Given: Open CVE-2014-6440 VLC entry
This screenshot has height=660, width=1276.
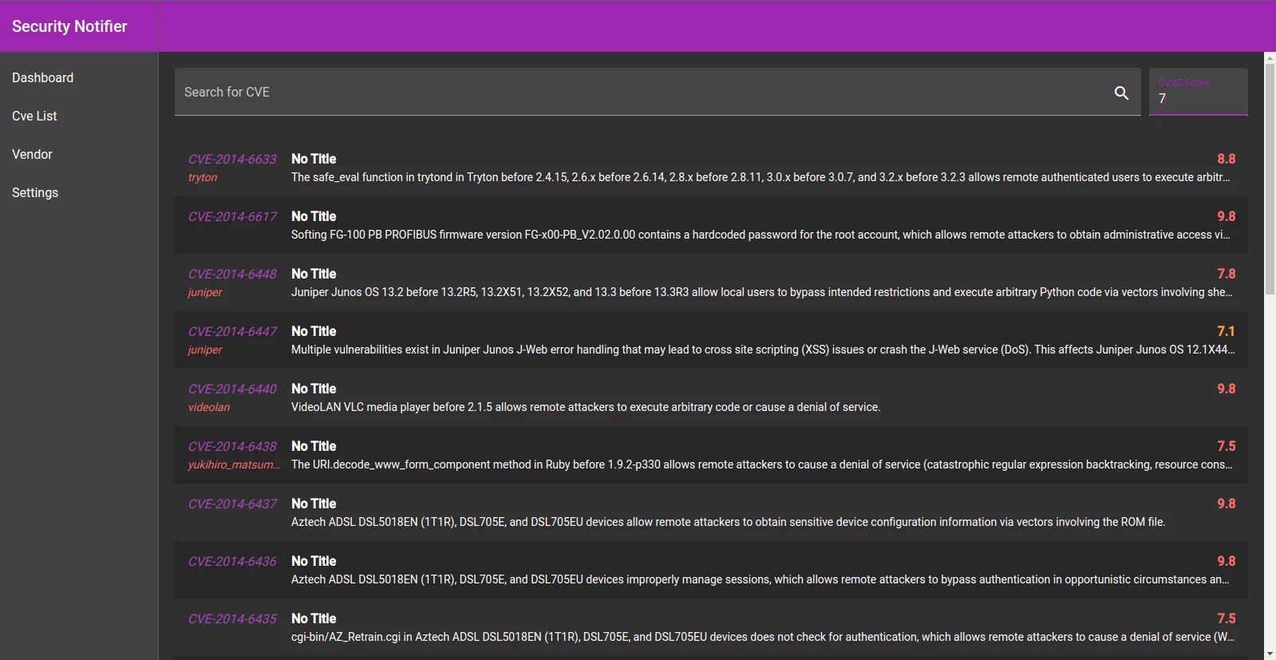Looking at the screenshot, I should (x=232, y=389).
